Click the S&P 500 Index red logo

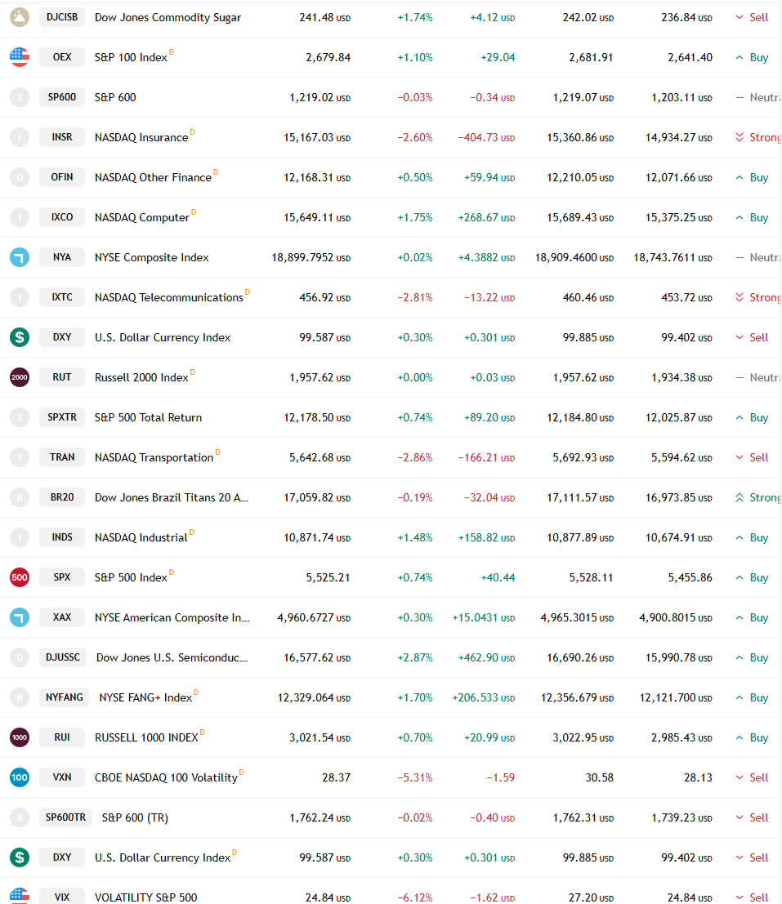pyautogui.click(x=20, y=577)
